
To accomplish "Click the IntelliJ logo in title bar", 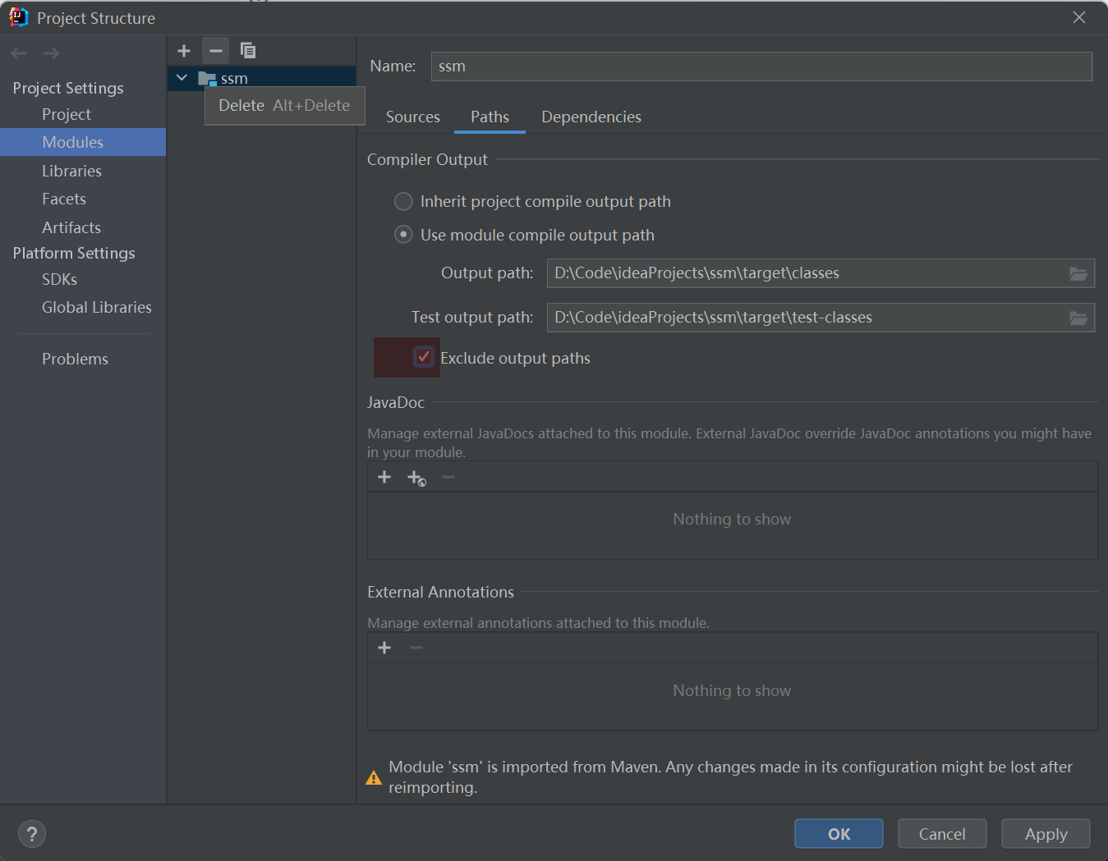I will [x=19, y=17].
